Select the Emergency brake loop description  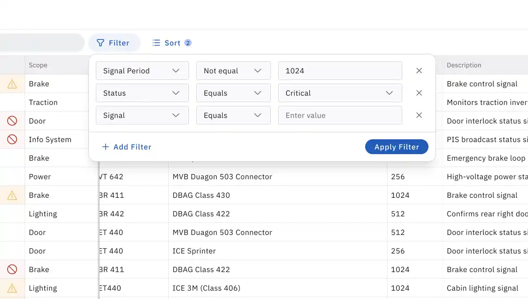(486, 158)
